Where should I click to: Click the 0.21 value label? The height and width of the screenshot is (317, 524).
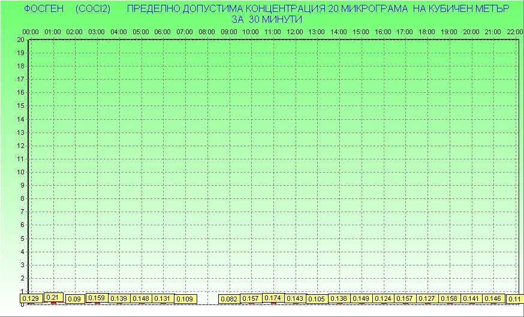coord(53,297)
